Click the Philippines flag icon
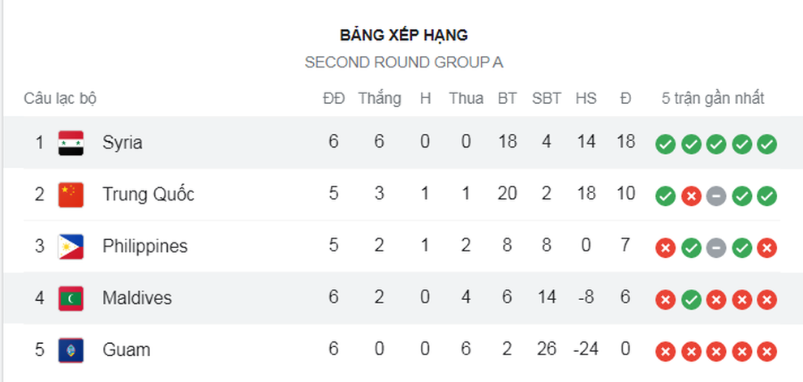This screenshot has width=803, height=382. coord(71,247)
